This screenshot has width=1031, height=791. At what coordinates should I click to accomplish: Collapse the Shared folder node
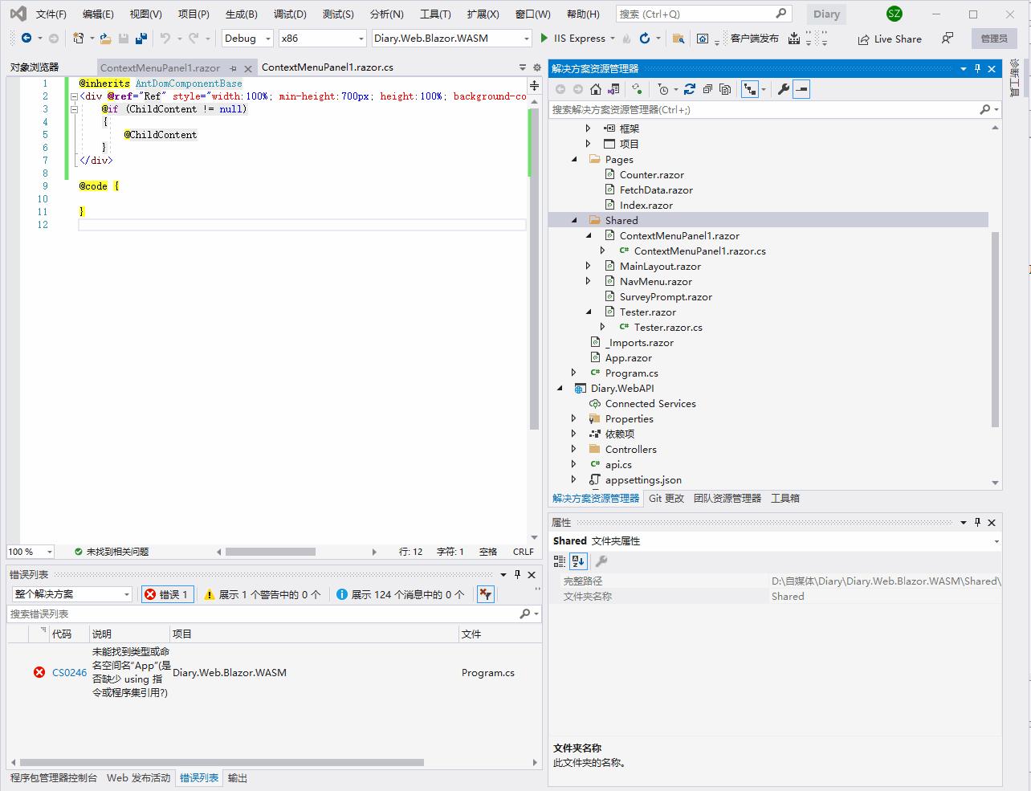tap(574, 221)
